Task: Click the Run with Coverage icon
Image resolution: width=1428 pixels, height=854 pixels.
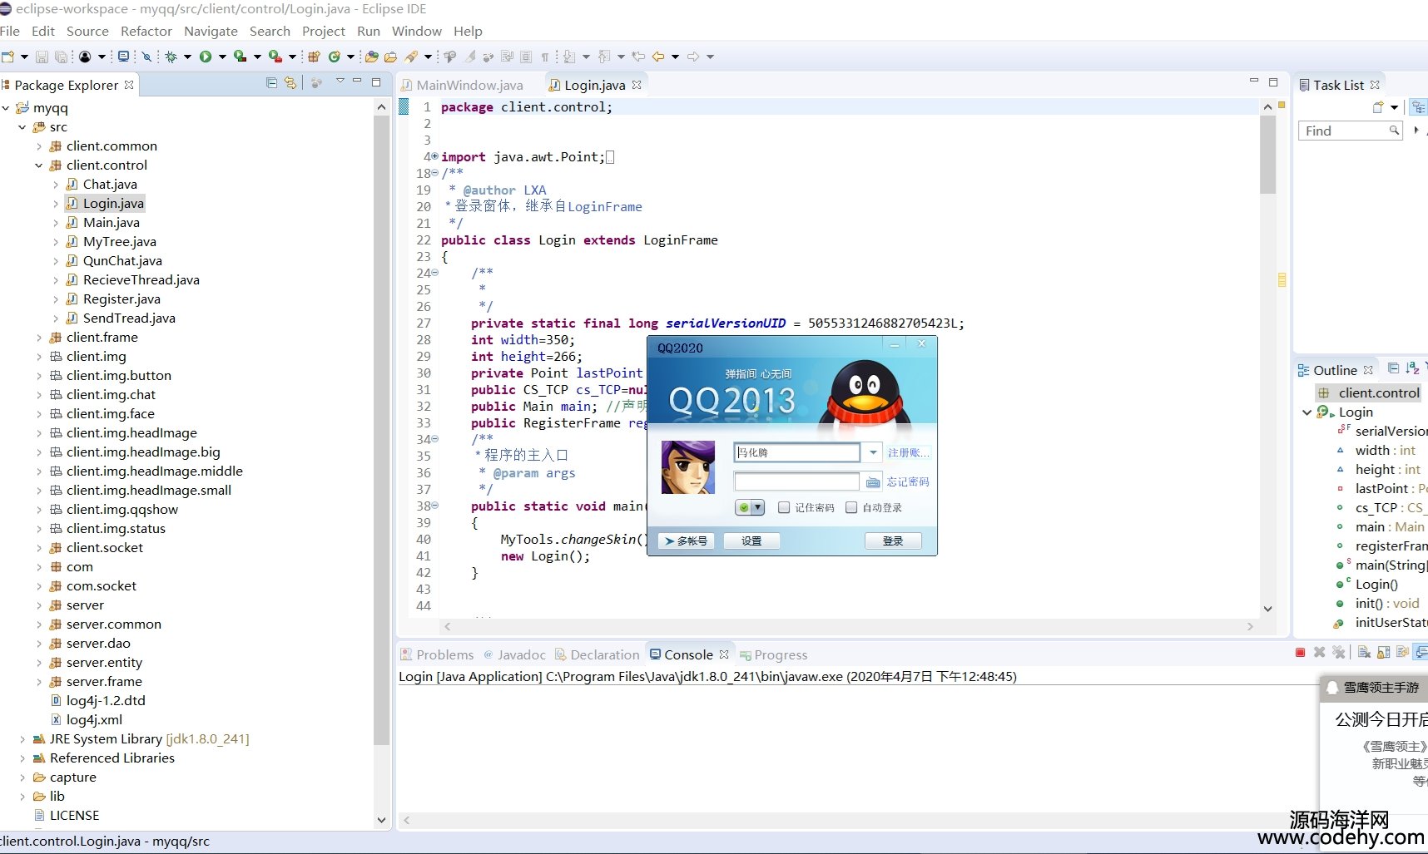Action: click(240, 57)
